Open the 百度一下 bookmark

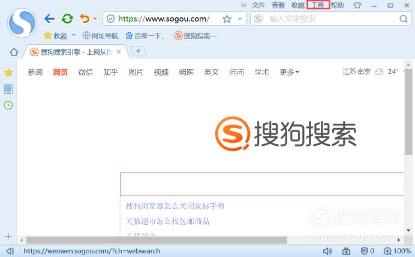tap(145, 35)
